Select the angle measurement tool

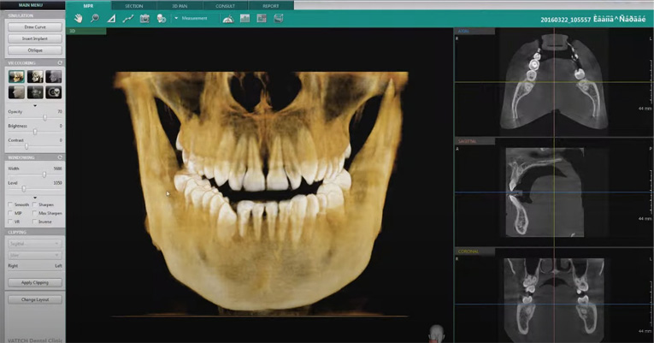pyautogui.click(x=110, y=18)
